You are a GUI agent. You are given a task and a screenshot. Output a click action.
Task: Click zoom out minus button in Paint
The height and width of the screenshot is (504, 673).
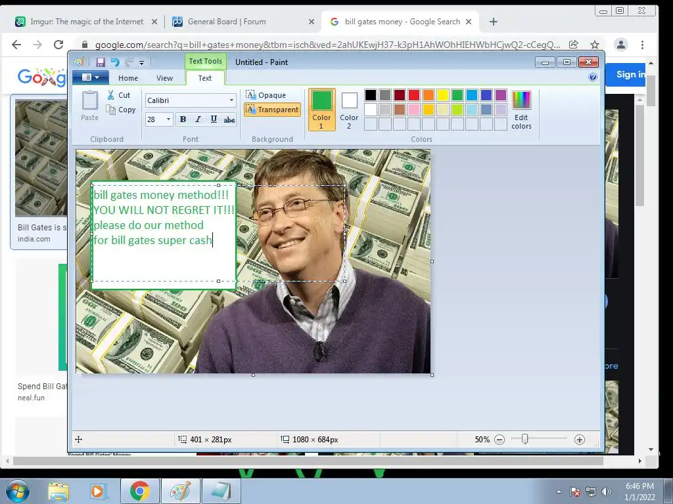click(499, 440)
